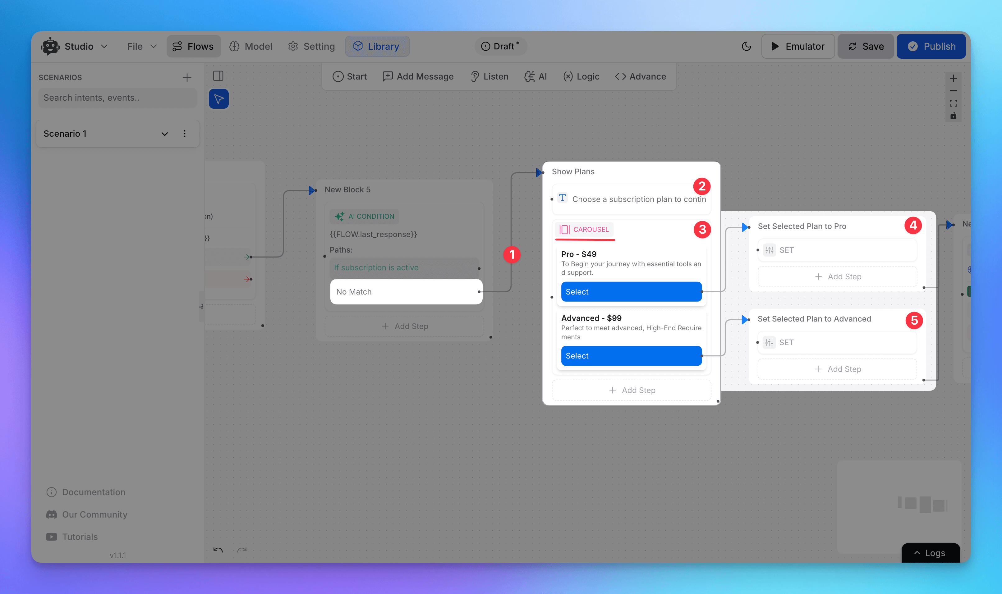Click the SET step in Selected Plan to Pro
The image size is (1002, 594).
tap(837, 250)
